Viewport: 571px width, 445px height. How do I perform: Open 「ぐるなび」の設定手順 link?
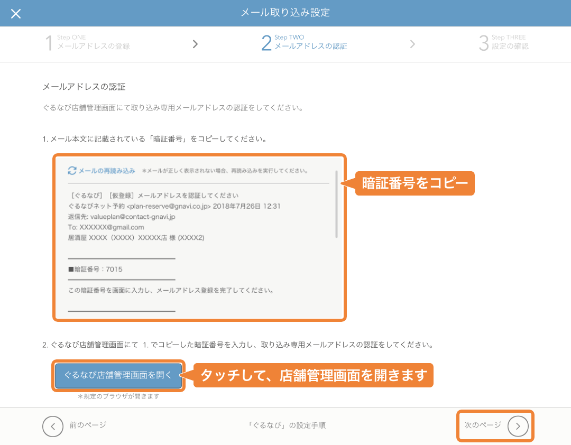(x=286, y=425)
